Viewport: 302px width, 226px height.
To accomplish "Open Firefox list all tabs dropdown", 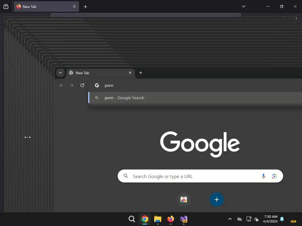I will point(243,6).
